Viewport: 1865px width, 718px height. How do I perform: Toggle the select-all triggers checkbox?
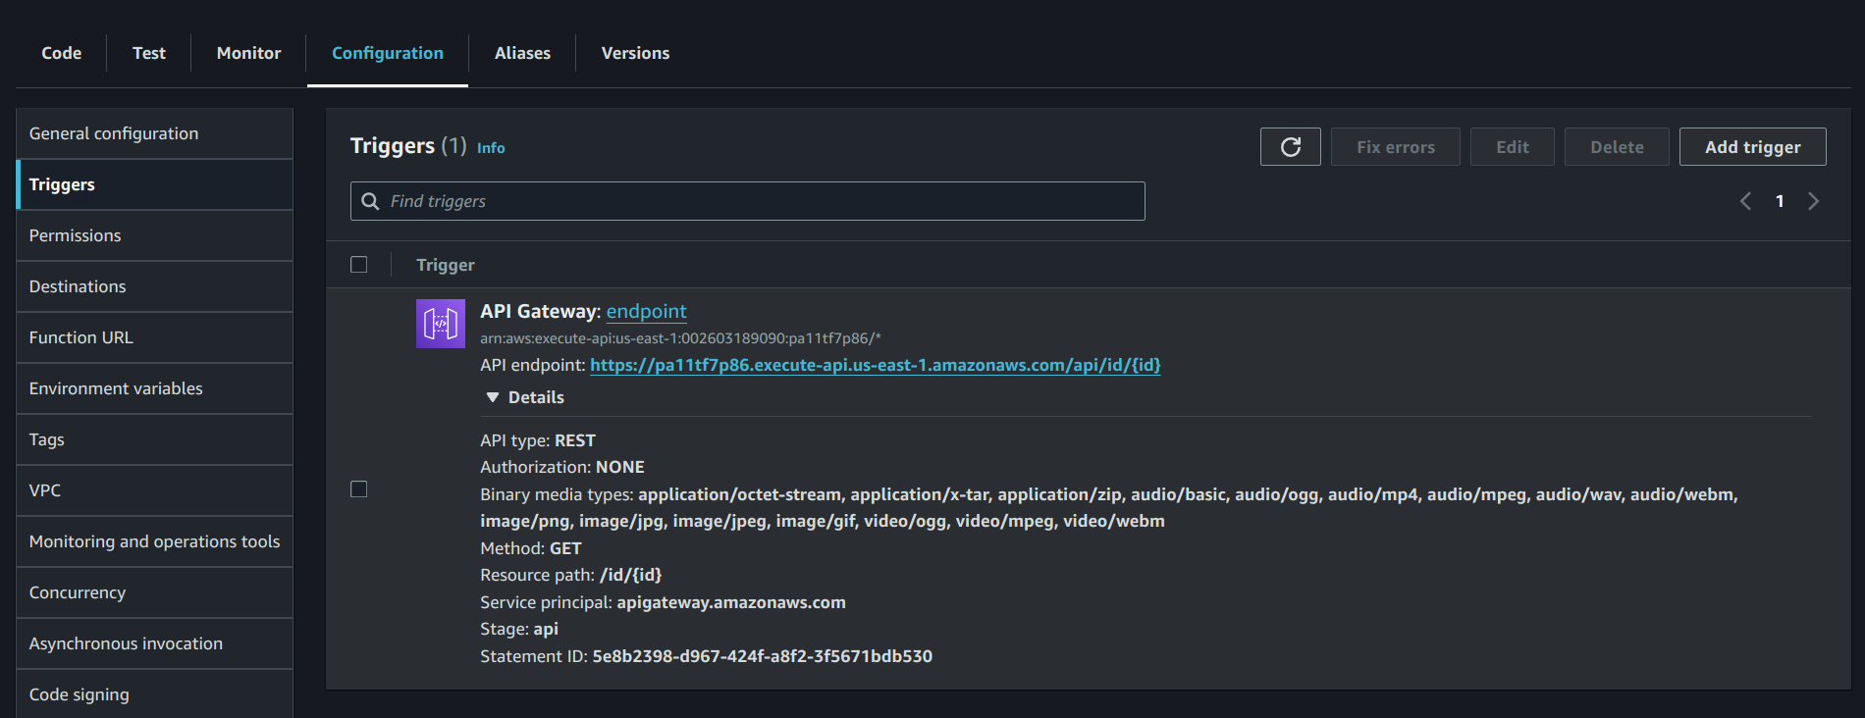coord(359,265)
